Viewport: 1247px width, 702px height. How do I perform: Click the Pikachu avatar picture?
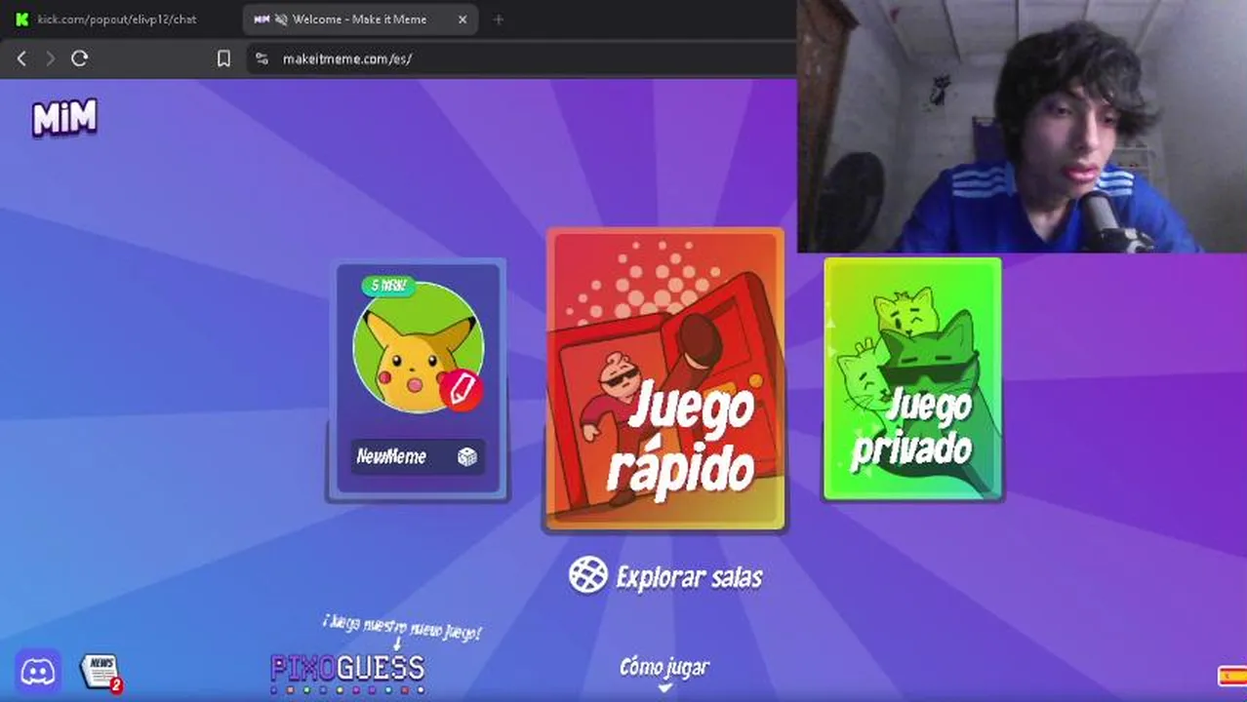point(418,346)
